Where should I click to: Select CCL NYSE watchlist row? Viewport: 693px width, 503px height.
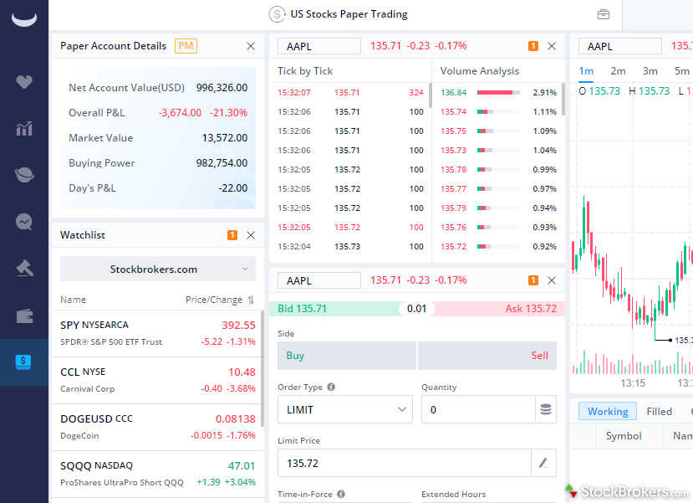[157, 381]
